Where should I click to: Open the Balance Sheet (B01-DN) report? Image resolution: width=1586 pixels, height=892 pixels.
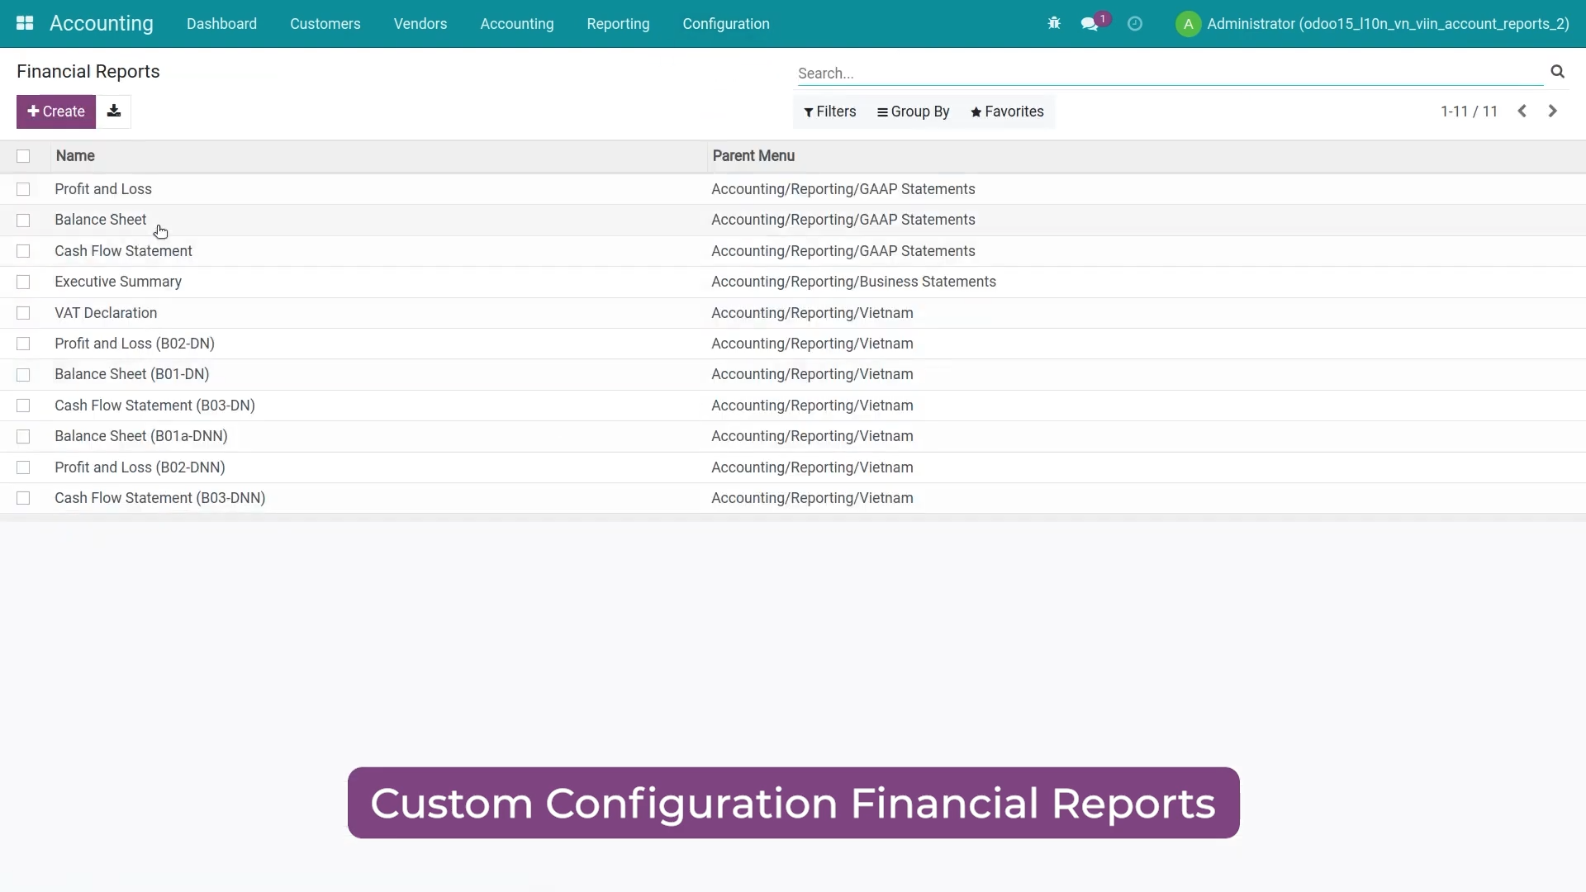(132, 374)
